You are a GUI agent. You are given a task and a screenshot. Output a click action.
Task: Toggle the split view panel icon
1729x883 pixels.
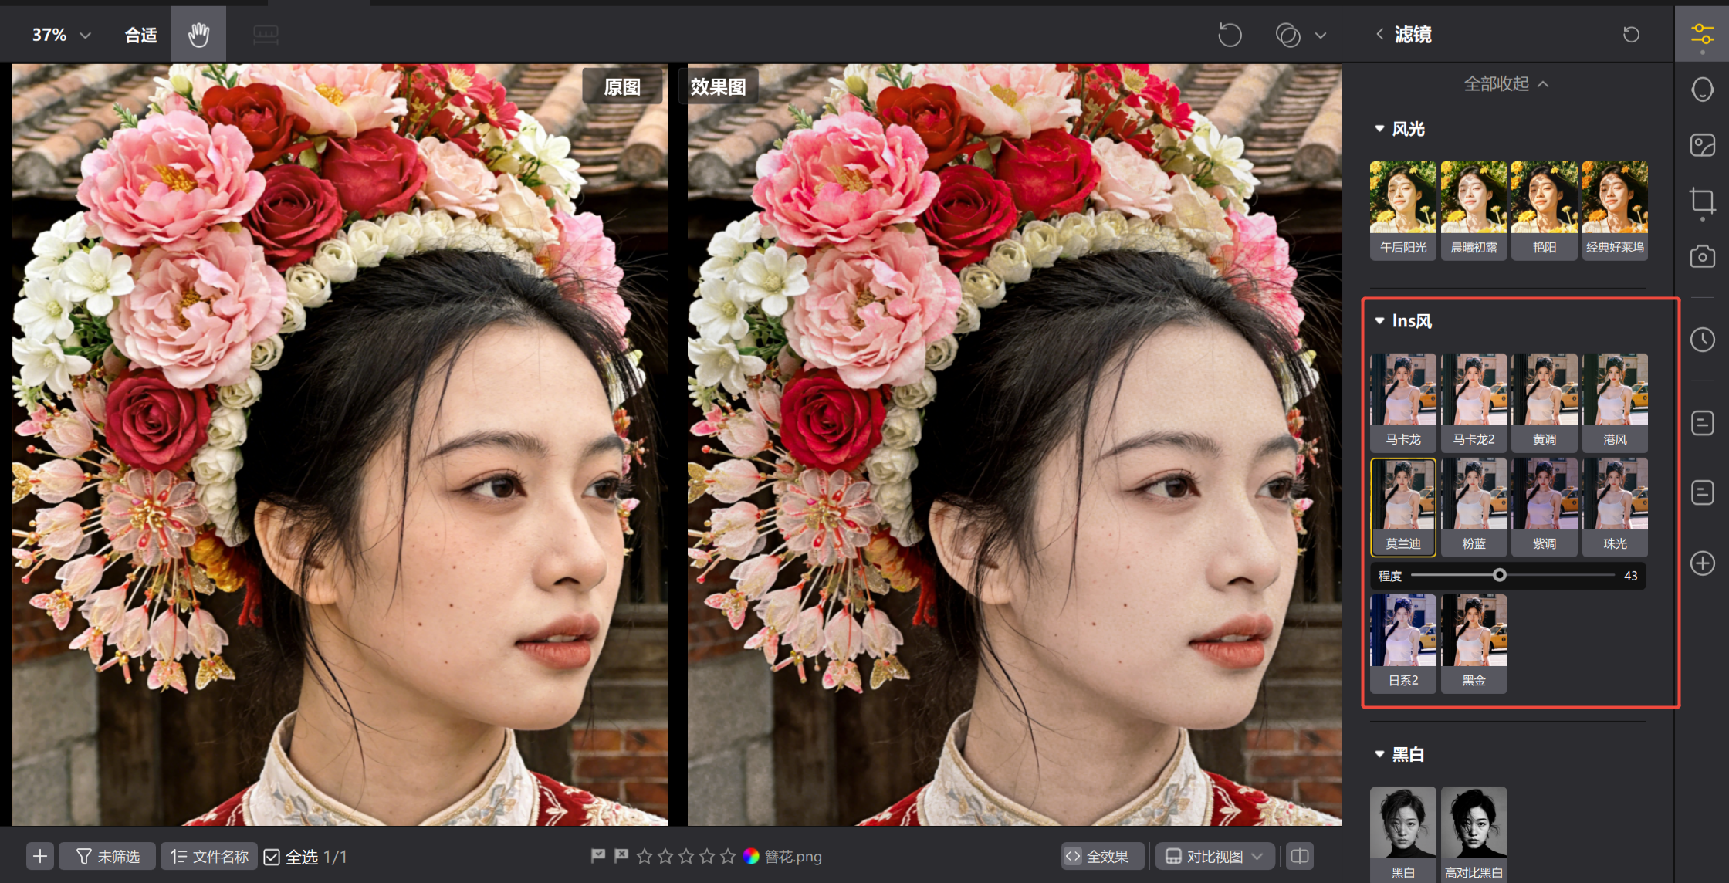pos(1300,856)
